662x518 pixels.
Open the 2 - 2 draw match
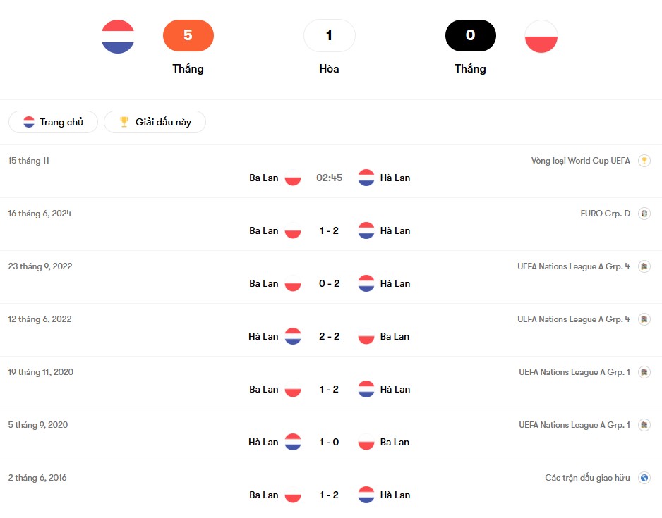(330, 336)
